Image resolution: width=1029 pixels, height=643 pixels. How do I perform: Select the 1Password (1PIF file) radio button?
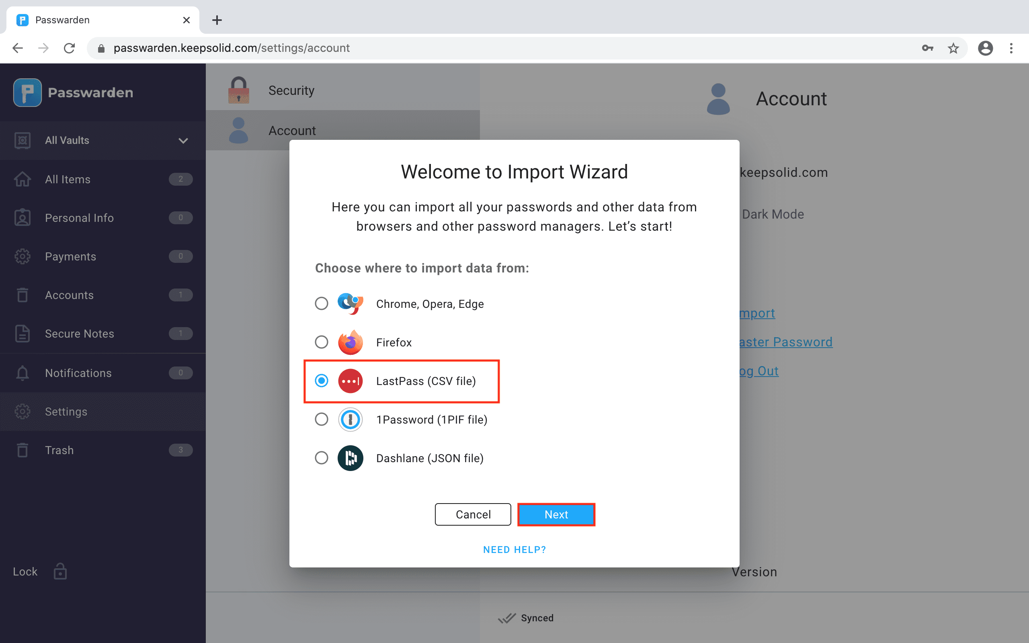click(322, 419)
